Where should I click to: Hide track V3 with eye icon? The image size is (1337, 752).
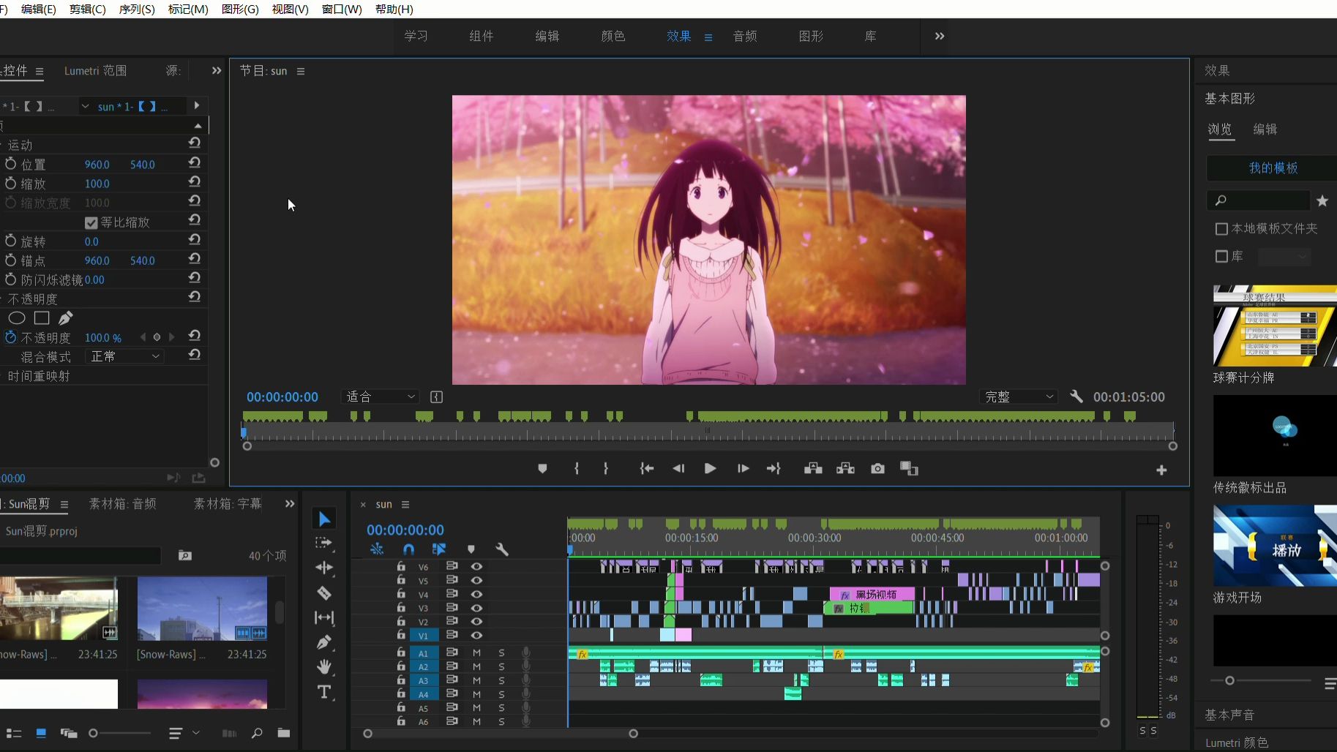pyautogui.click(x=476, y=608)
